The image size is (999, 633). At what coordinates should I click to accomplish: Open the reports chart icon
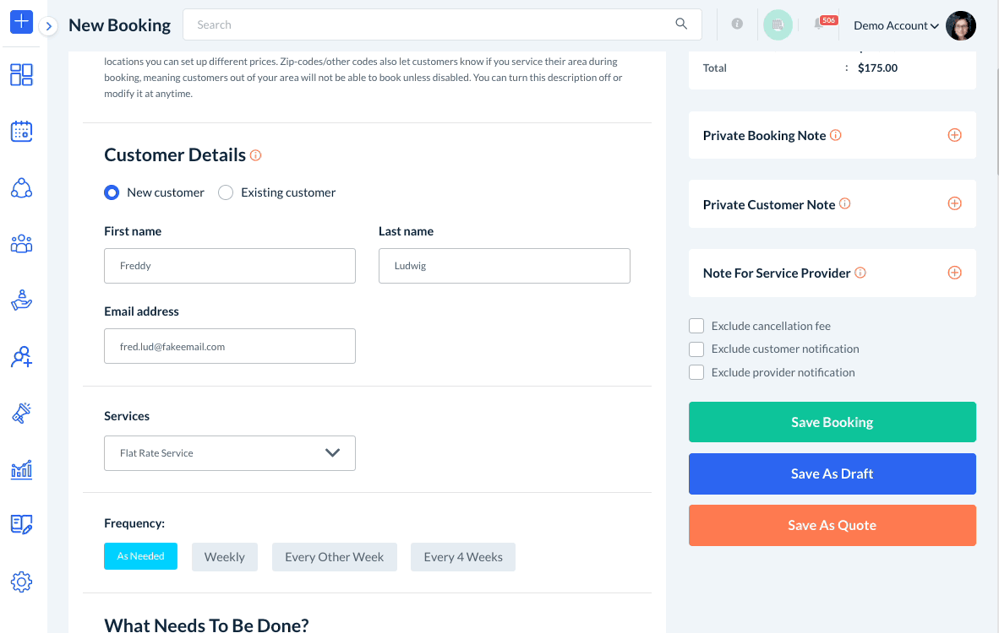pyautogui.click(x=21, y=469)
